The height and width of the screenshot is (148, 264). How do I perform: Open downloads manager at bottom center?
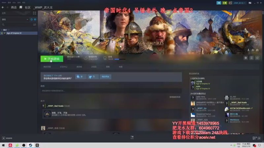(132, 137)
